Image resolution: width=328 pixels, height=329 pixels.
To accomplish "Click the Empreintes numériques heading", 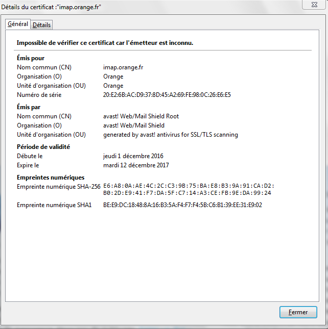I will (x=51, y=178).
